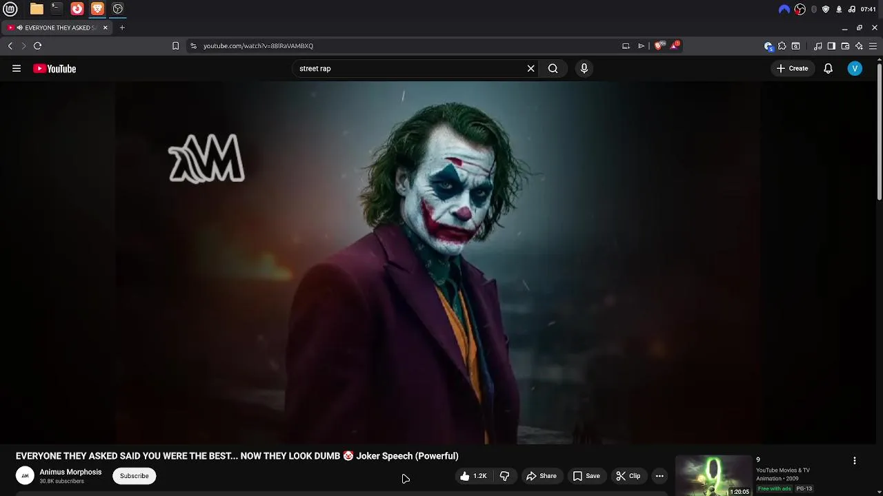The image size is (883, 496).
Task: Open the Create menu
Action: [x=792, y=68]
